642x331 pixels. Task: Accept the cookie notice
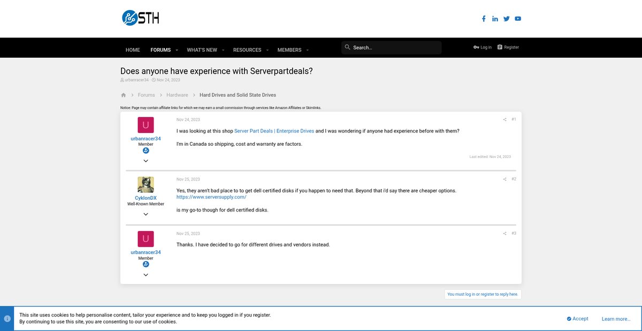pyautogui.click(x=577, y=319)
